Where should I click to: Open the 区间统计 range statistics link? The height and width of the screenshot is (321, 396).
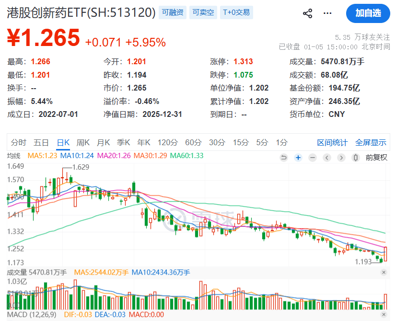[332, 142]
